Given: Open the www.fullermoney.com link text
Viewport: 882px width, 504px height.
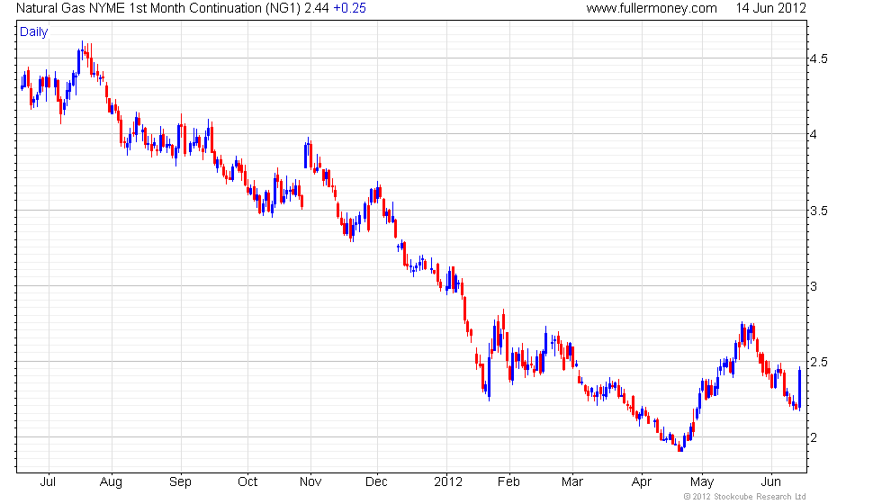Looking at the screenshot, I should (652, 8).
